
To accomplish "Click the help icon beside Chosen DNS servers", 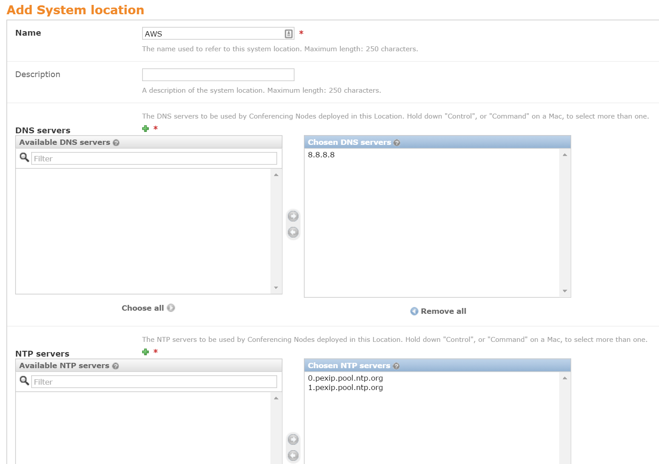I will 397,143.
